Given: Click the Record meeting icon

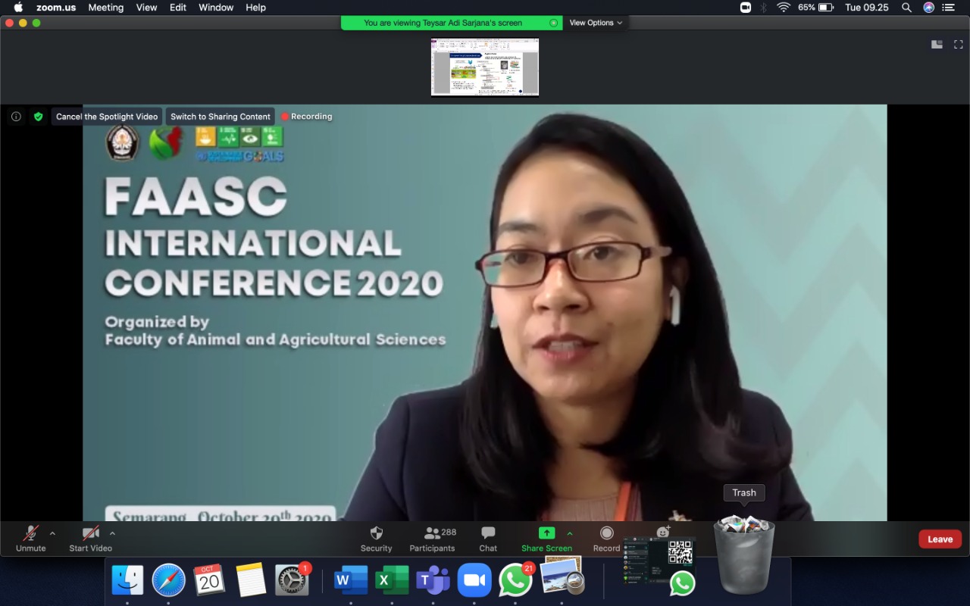Looking at the screenshot, I should [x=606, y=533].
